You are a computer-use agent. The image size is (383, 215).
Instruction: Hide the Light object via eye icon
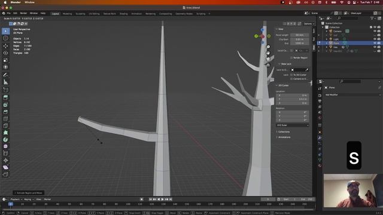pyautogui.click(x=375, y=39)
